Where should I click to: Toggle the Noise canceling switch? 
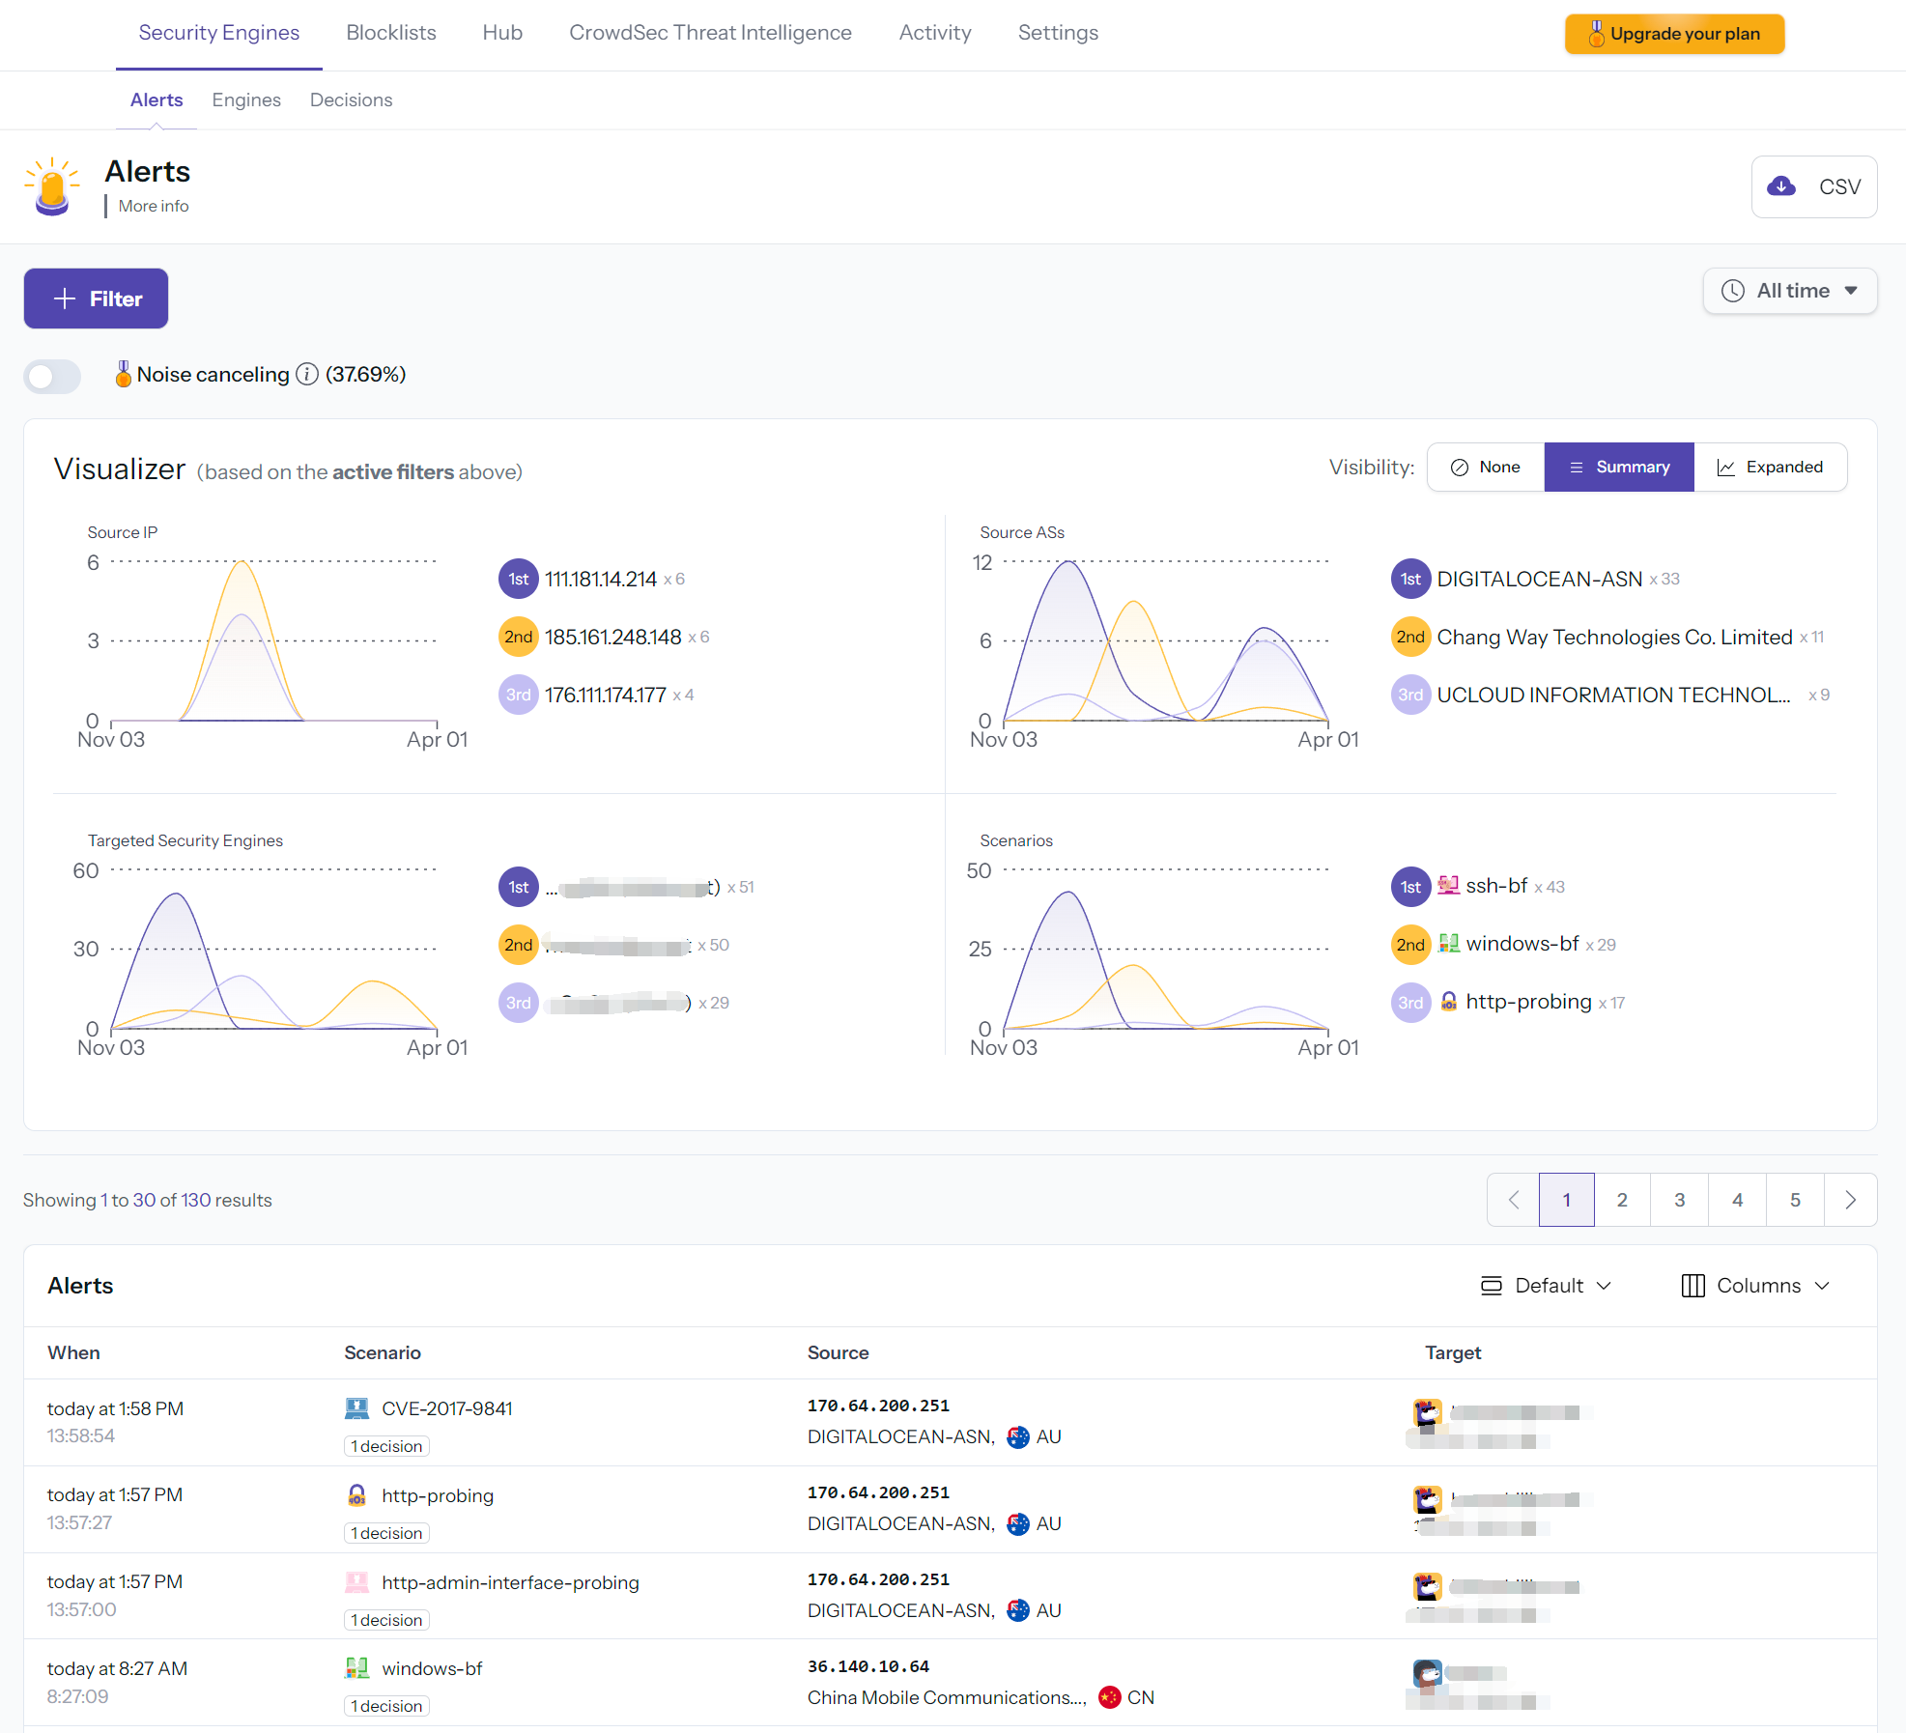point(53,376)
